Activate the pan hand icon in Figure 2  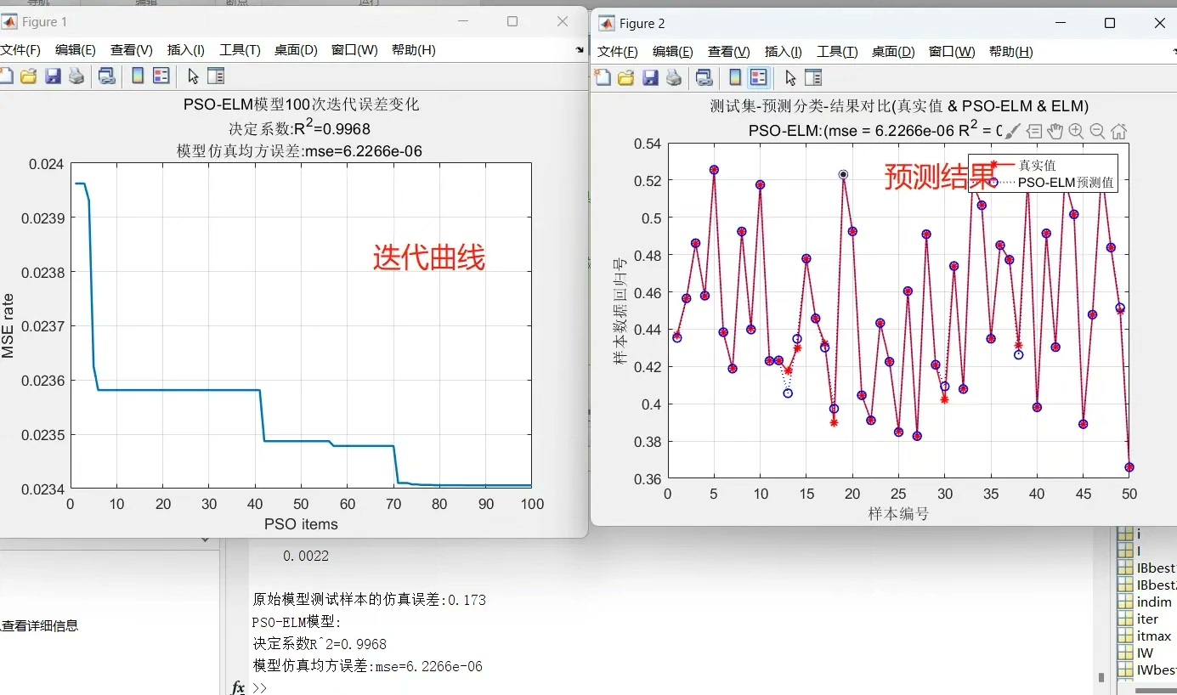1055,131
